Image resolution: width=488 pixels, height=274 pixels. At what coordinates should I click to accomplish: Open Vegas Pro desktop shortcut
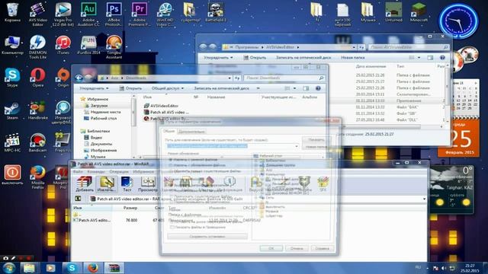point(63,14)
